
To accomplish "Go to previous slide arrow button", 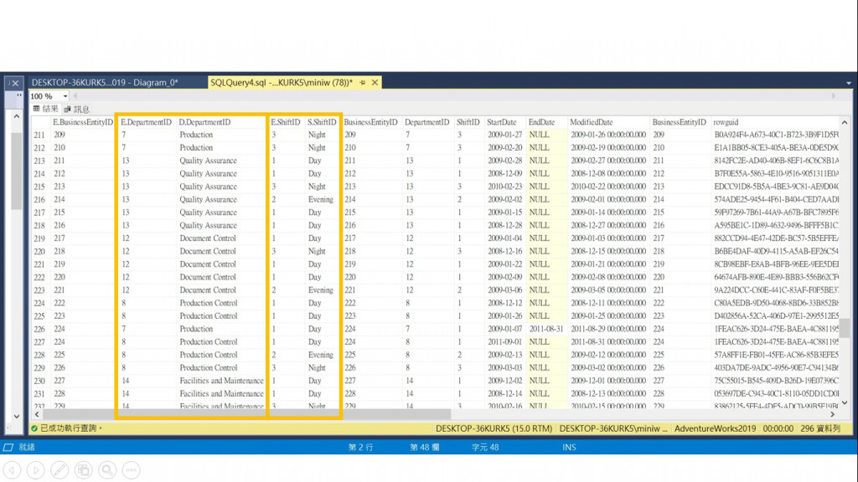I will (x=12, y=469).
